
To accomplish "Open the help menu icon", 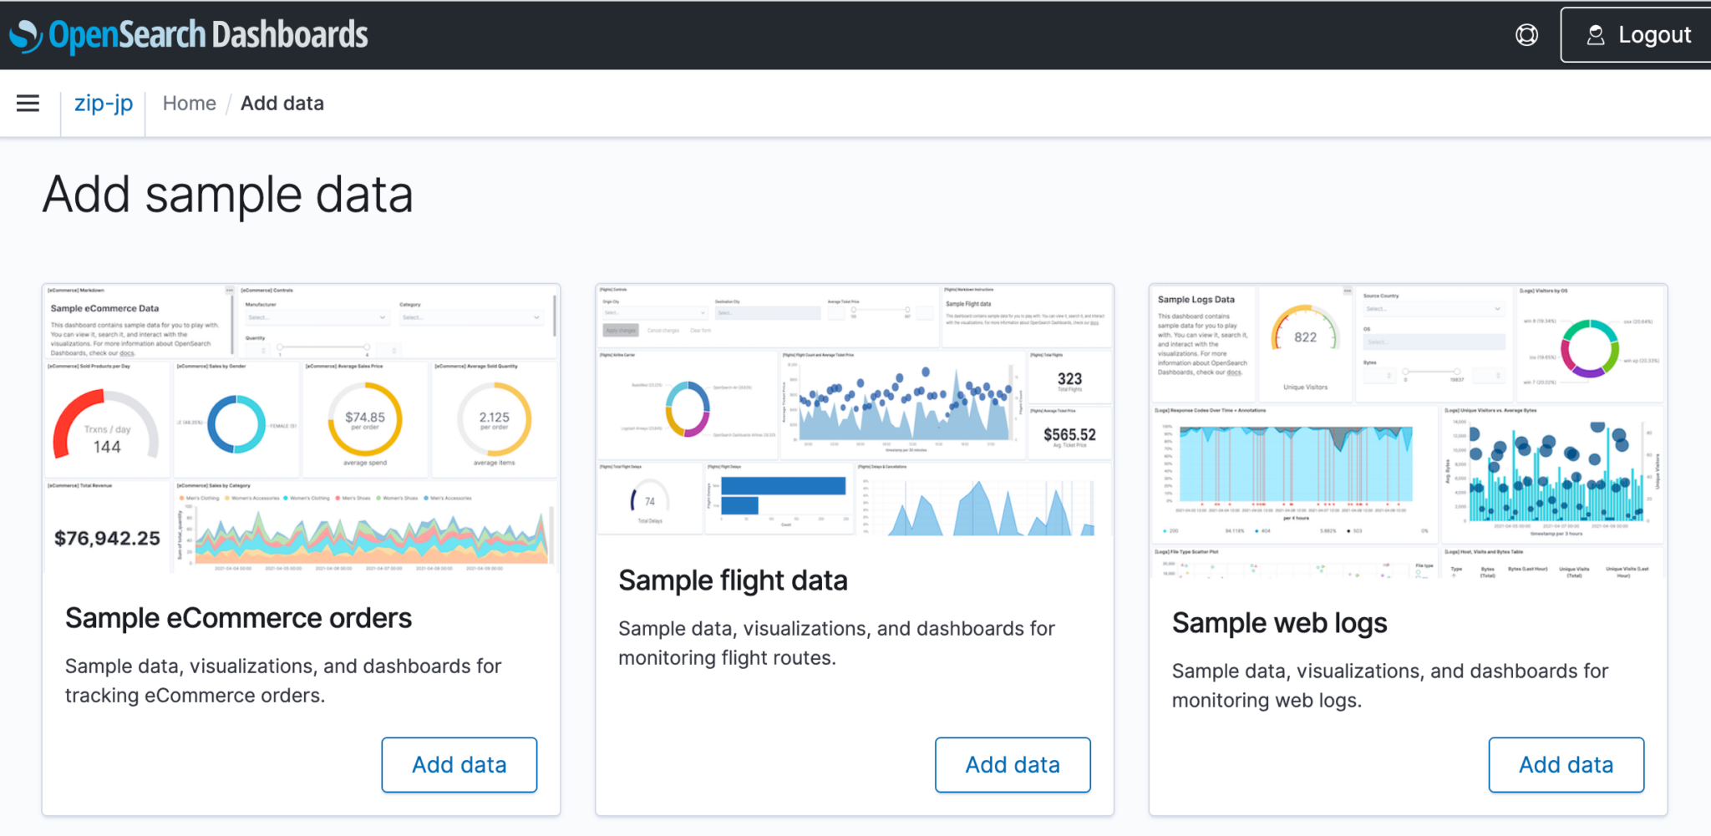I will (1526, 35).
